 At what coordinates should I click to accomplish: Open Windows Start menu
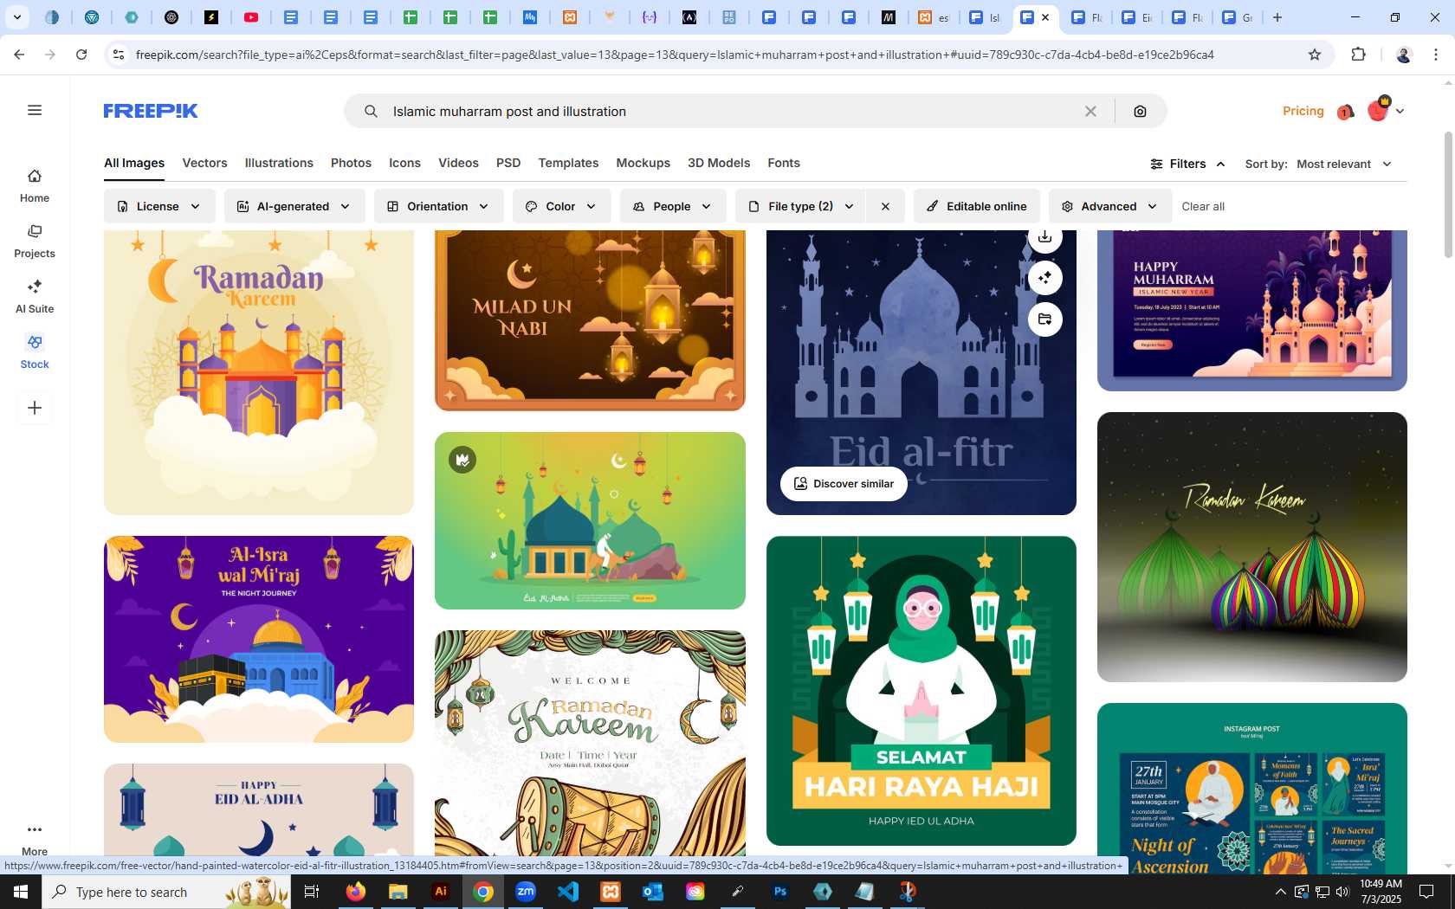point(21,892)
